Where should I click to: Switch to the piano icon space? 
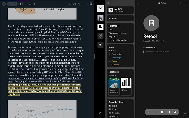pyautogui.click(x=100, y=27)
